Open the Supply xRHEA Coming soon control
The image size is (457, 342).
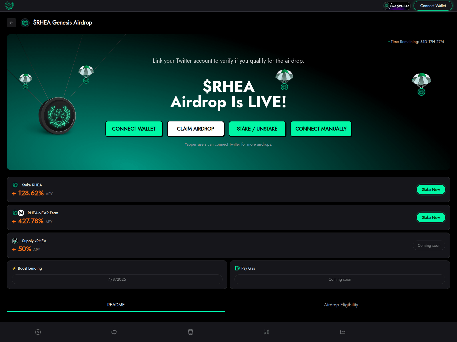point(429,245)
